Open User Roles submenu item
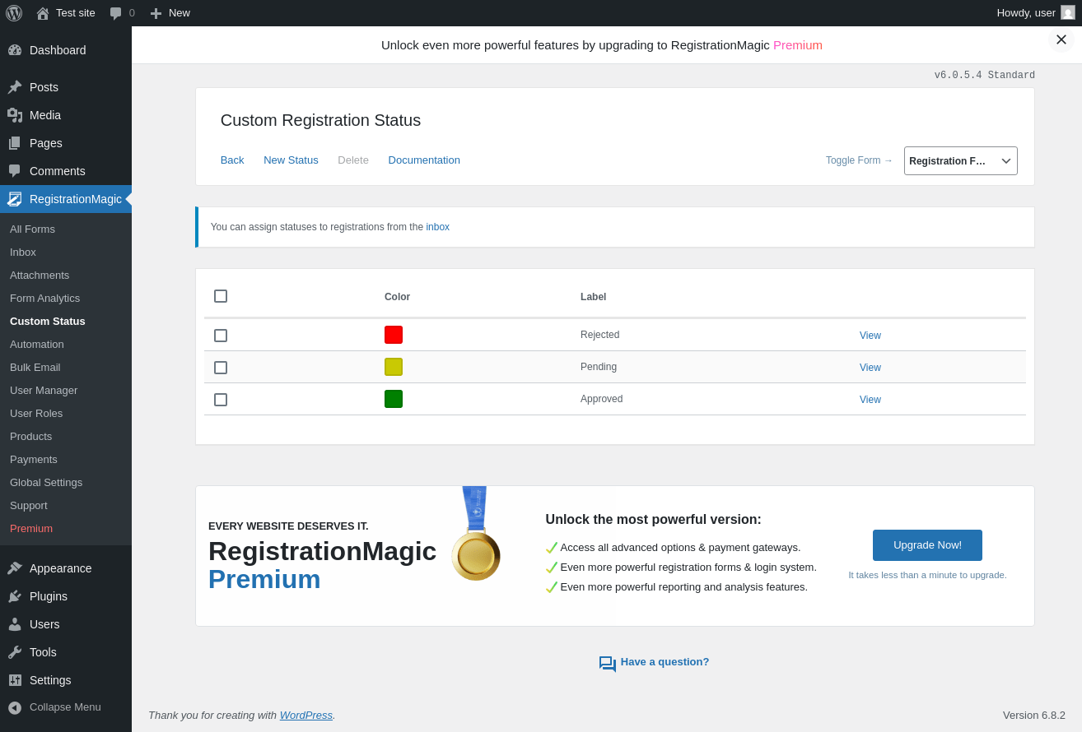 36,414
